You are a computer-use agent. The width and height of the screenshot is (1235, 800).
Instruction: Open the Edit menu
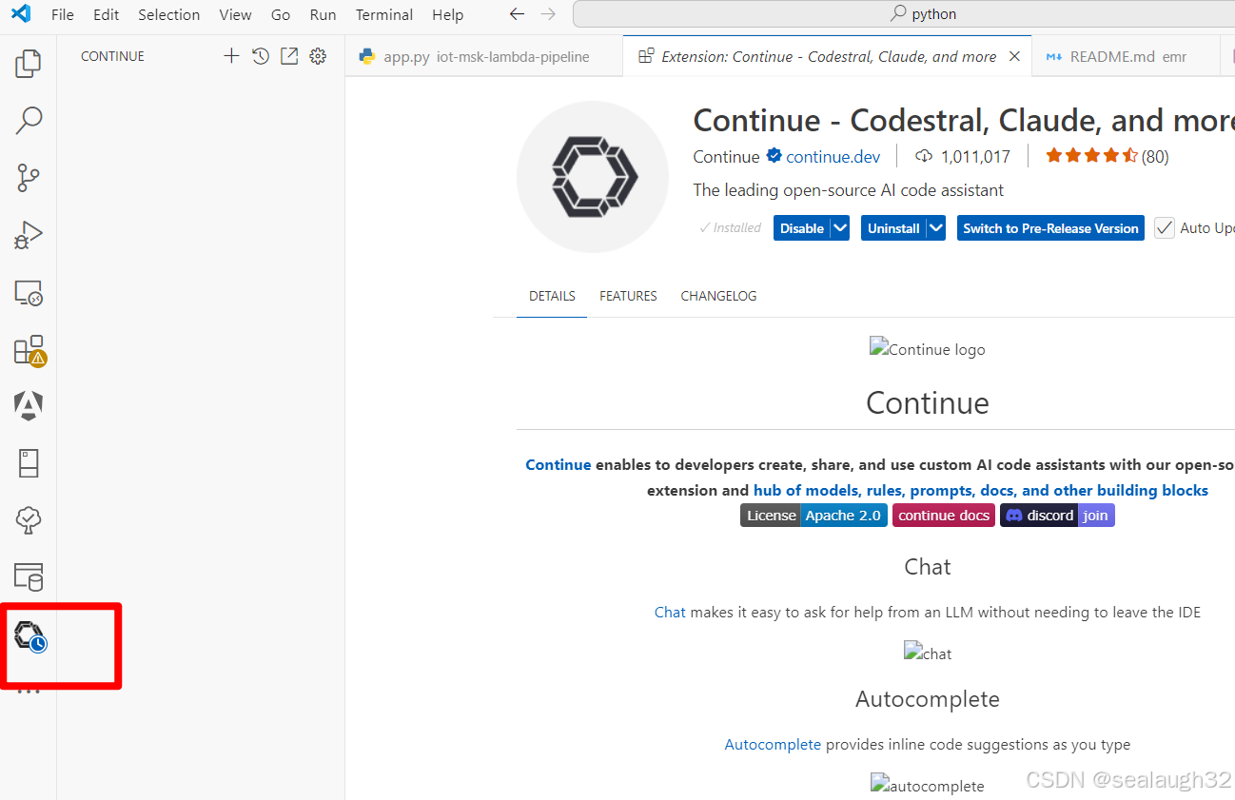(107, 14)
